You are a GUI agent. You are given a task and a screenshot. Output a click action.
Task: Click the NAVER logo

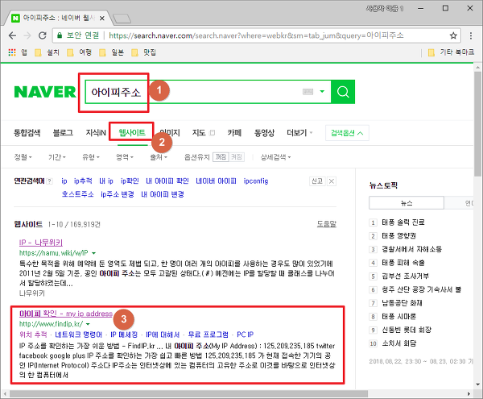[x=45, y=92]
